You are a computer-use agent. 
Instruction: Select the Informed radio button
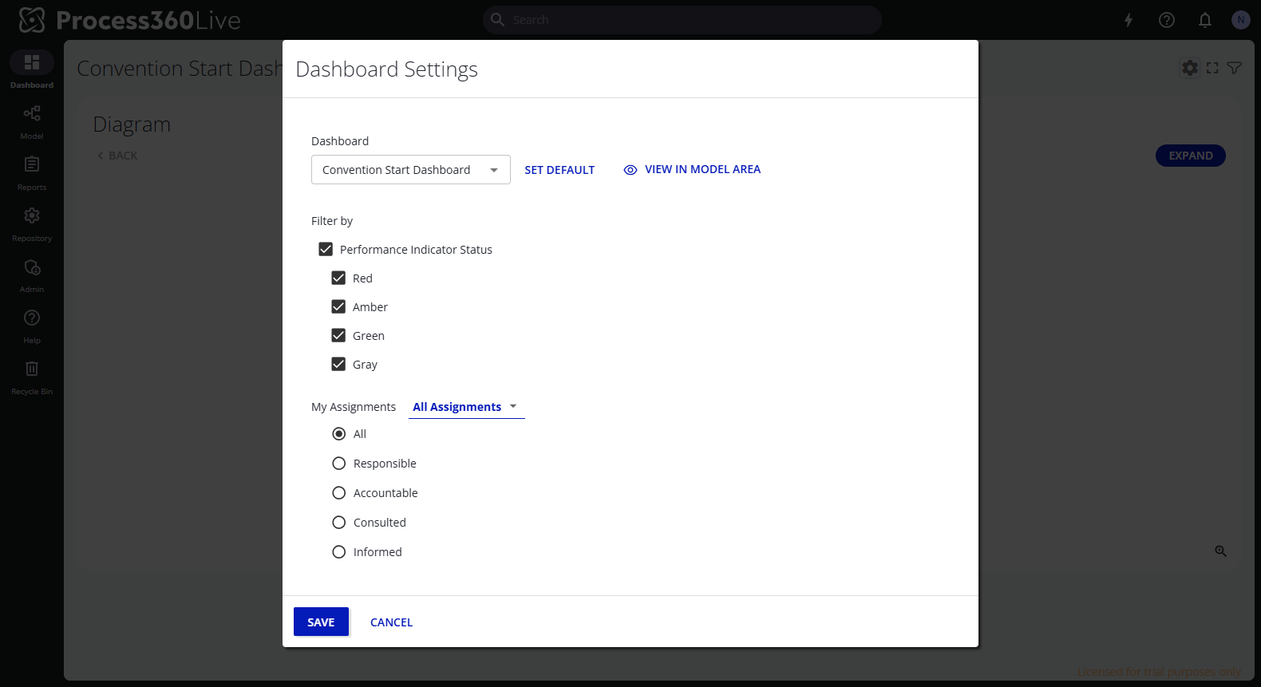(x=339, y=552)
